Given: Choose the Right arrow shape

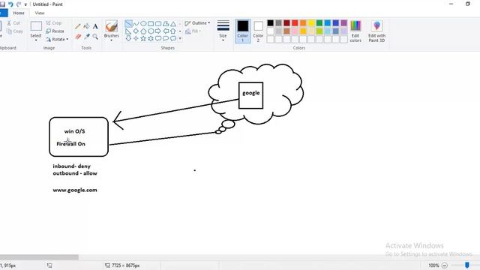Looking at the screenshot, I should [158, 31].
